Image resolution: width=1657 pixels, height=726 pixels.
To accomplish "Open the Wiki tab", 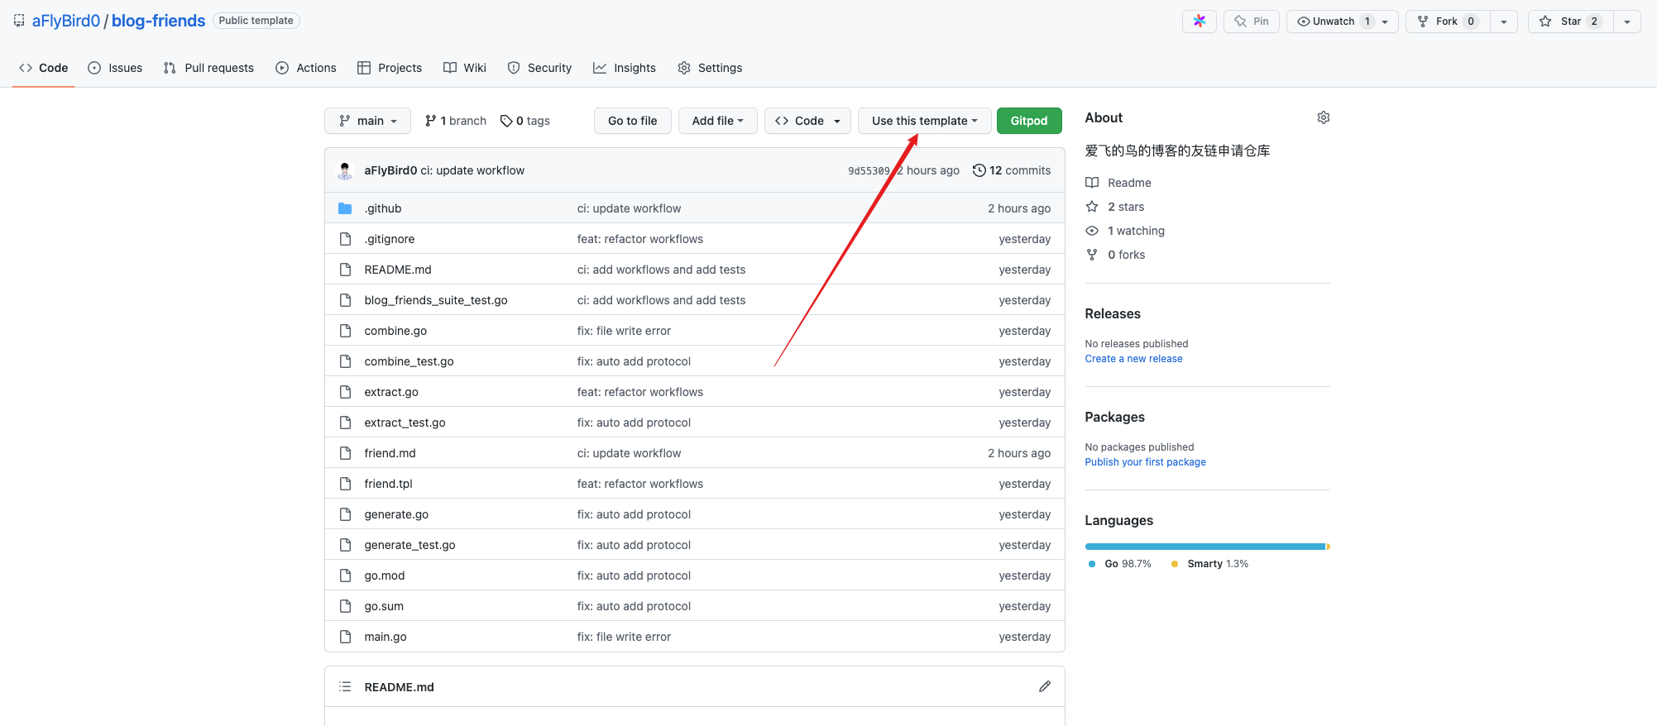I will click(465, 68).
